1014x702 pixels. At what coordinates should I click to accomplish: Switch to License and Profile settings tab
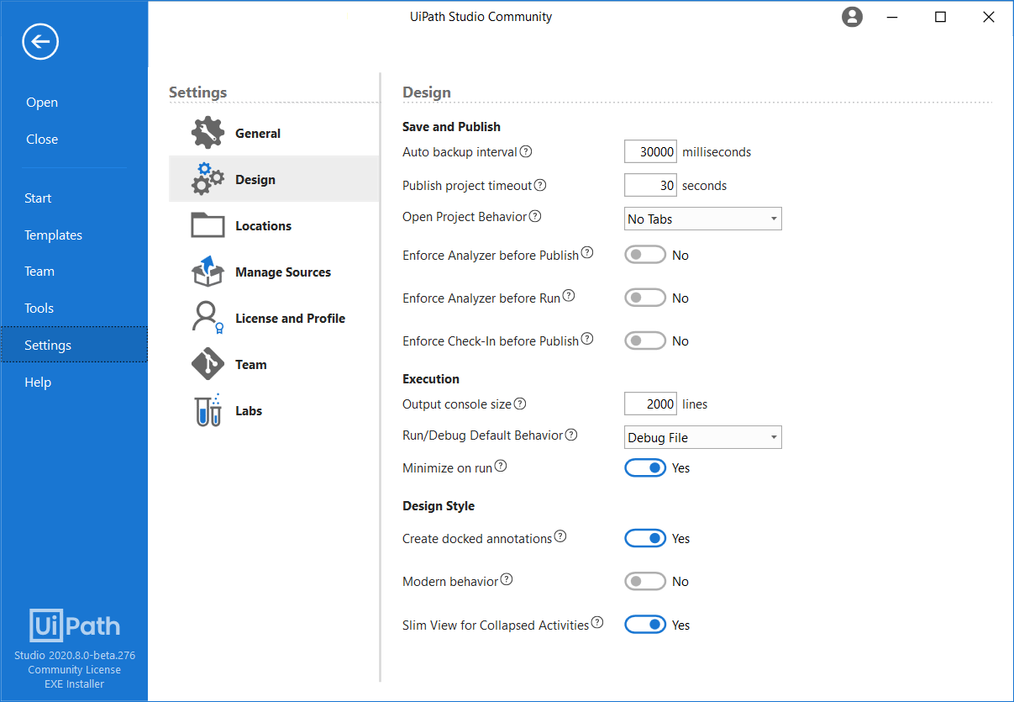coord(274,318)
